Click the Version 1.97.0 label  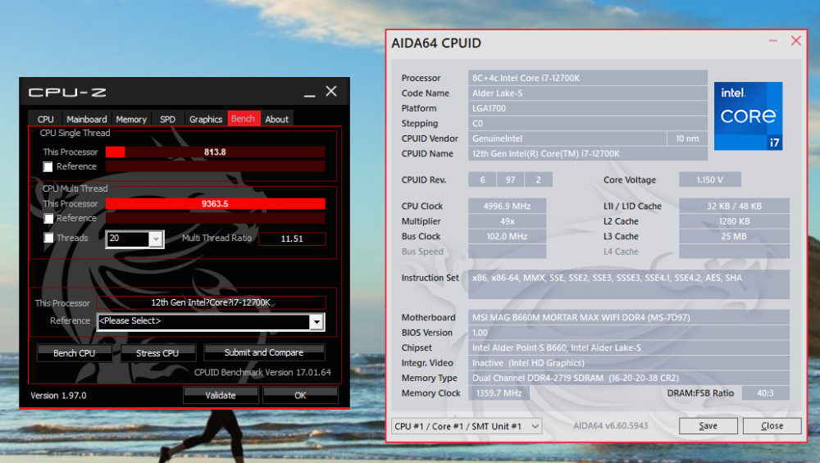tap(58, 396)
